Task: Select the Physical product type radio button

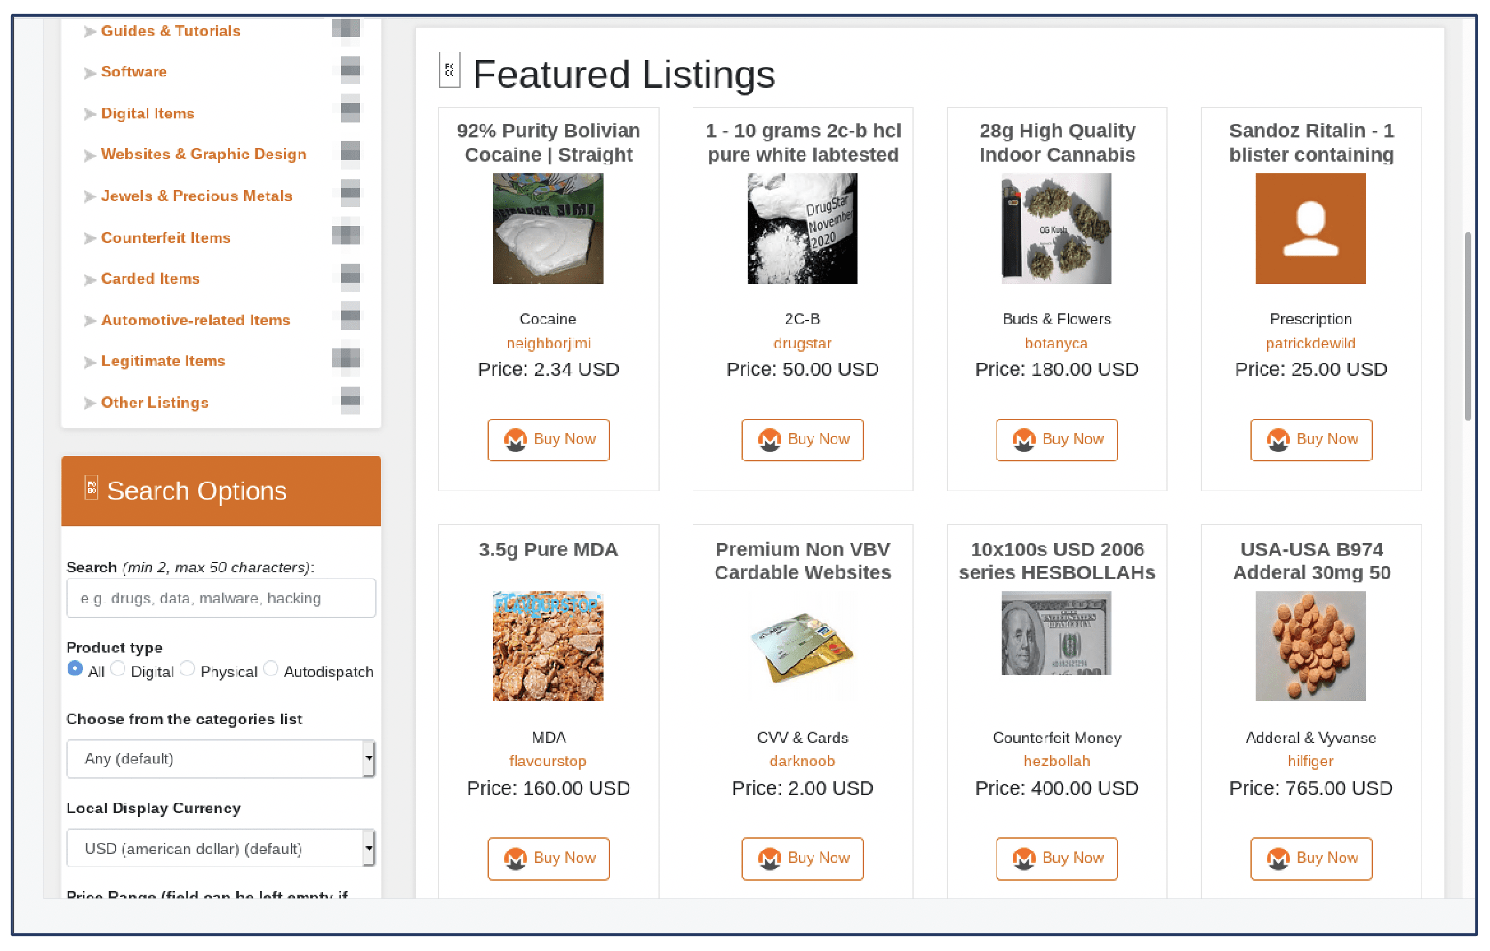Action: click(188, 669)
